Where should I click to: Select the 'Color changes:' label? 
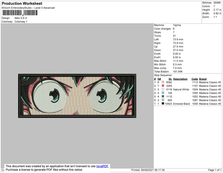(x=163, y=29)
